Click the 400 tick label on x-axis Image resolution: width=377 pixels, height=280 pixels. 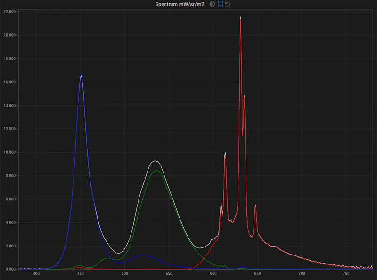pyautogui.click(x=36, y=272)
